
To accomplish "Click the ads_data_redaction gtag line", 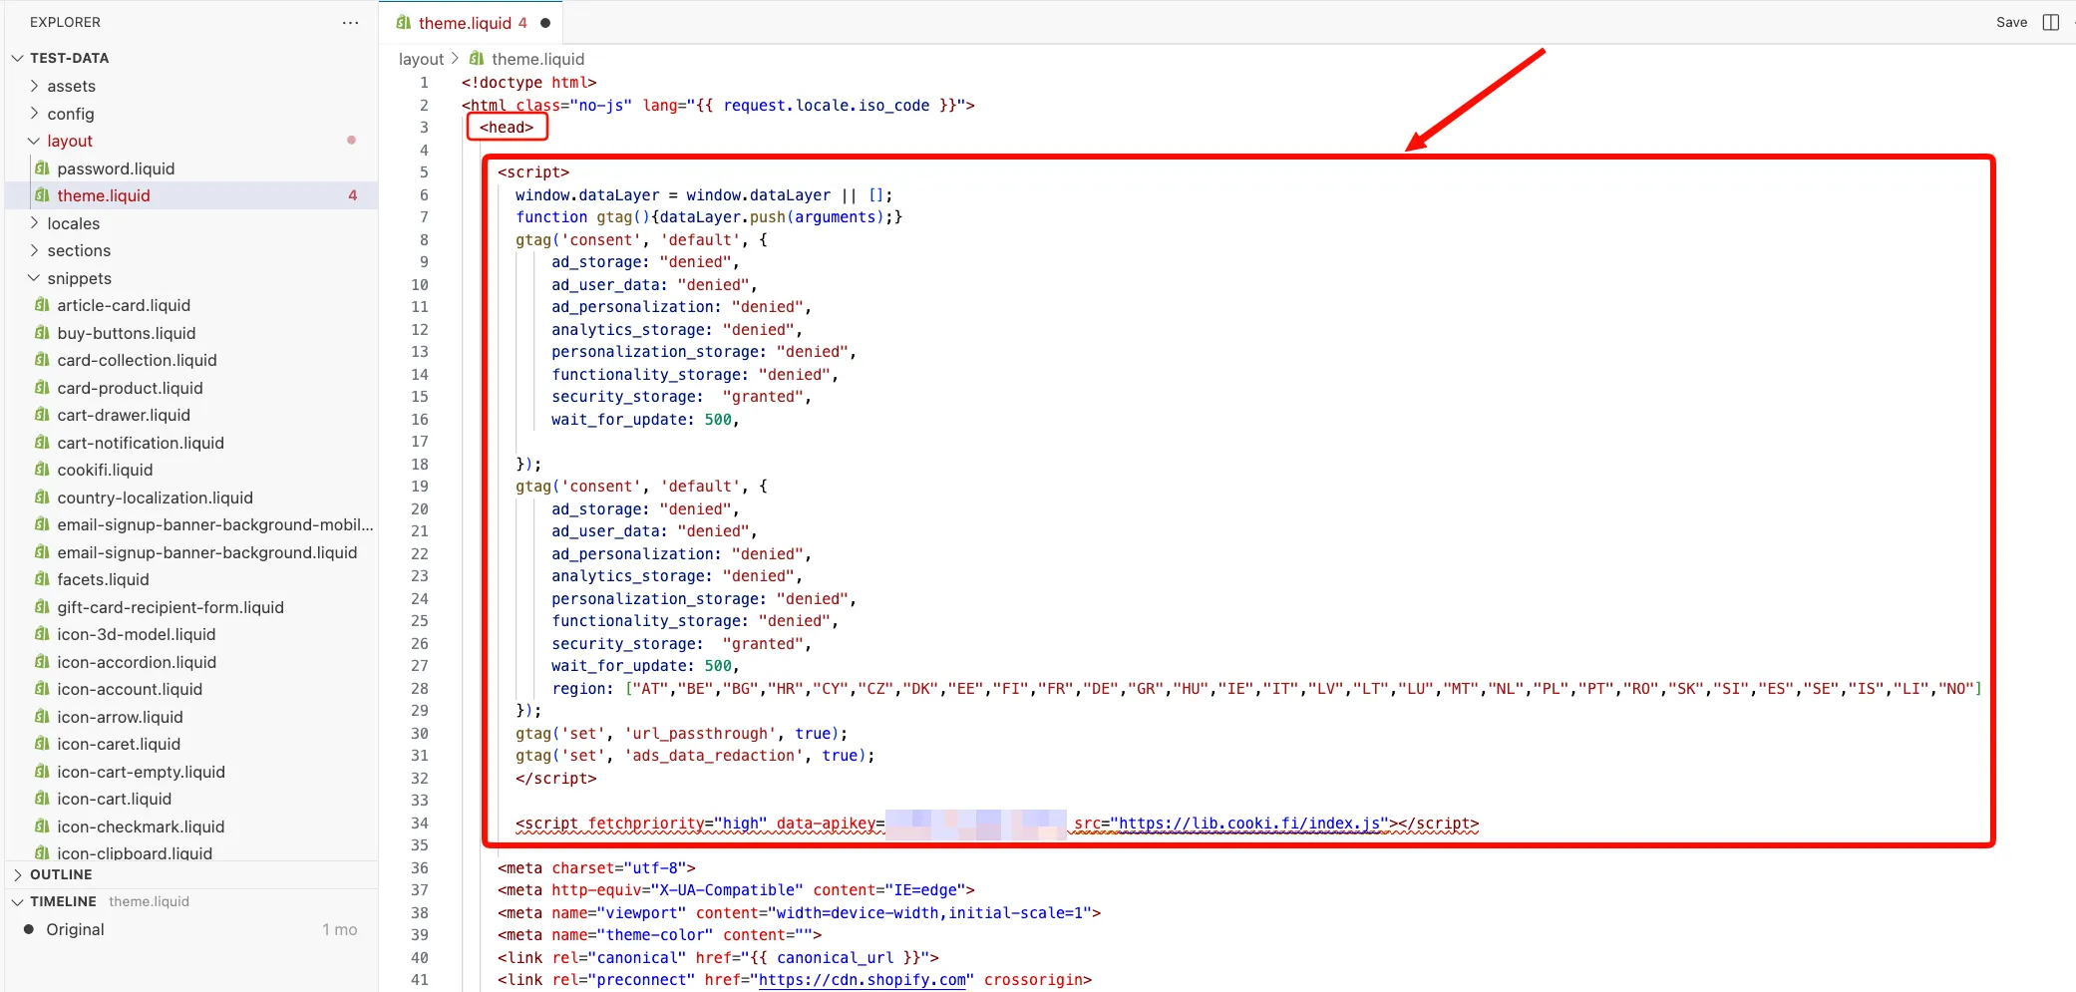I will click(695, 756).
